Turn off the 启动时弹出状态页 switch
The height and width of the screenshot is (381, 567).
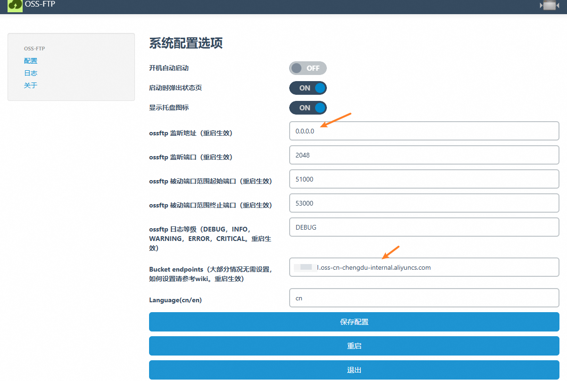[308, 88]
